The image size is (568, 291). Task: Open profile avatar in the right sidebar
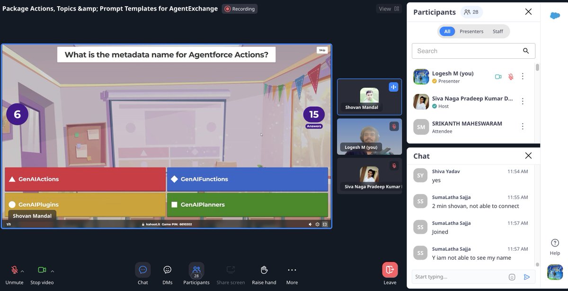(555, 272)
